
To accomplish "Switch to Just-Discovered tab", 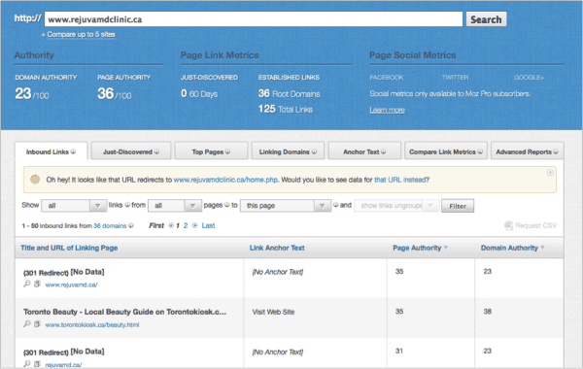I will [131, 151].
